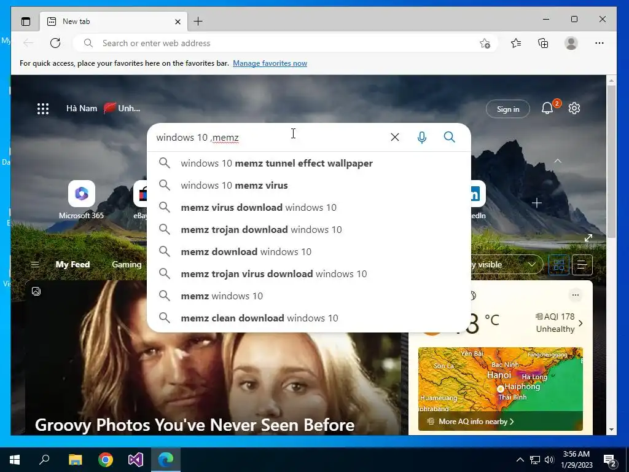Open page settings gear icon
This screenshot has width=629, height=472.
coord(574,108)
